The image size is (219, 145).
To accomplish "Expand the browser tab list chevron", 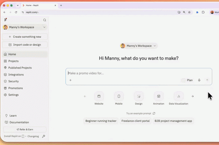I will pyautogui.click(x=17, y=5).
